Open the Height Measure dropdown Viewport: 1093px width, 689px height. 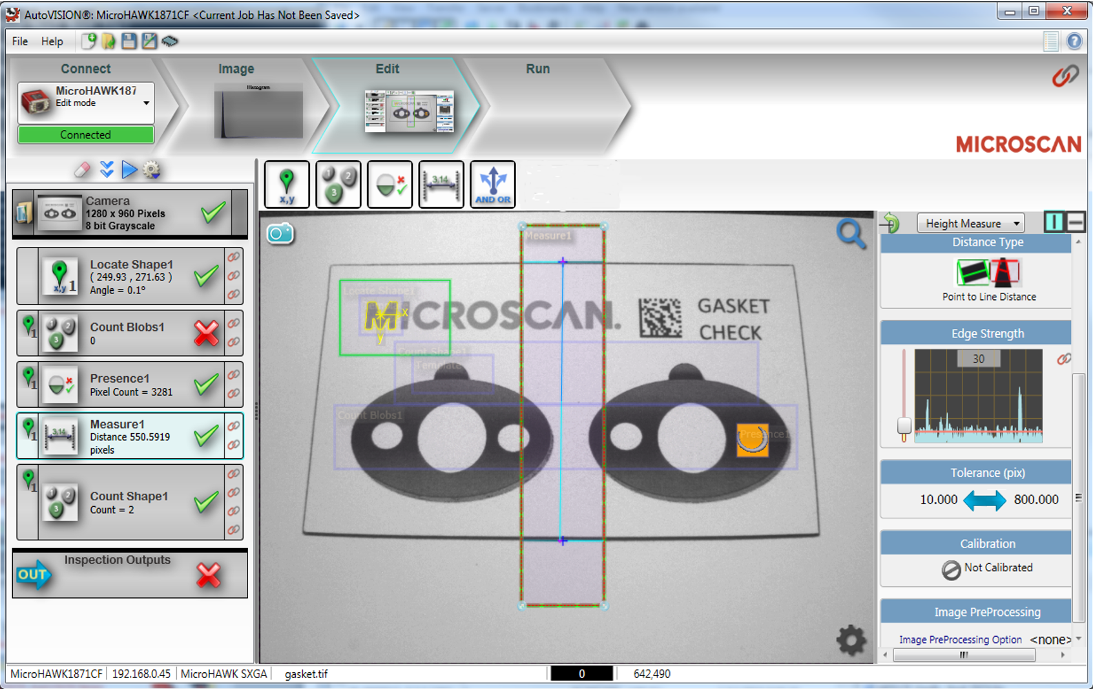click(971, 223)
